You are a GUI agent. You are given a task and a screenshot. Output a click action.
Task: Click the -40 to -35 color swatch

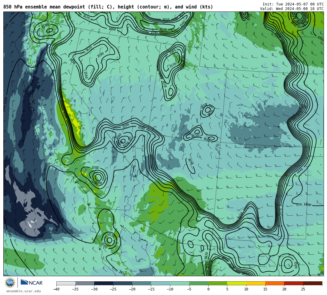pyautogui.click(x=66, y=283)
